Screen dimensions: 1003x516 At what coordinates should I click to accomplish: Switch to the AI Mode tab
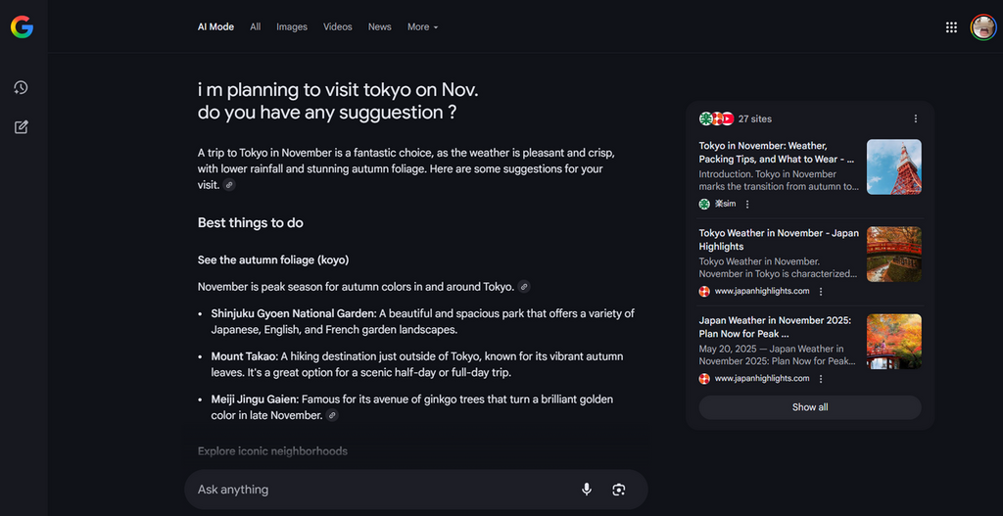tap(215, 26)
